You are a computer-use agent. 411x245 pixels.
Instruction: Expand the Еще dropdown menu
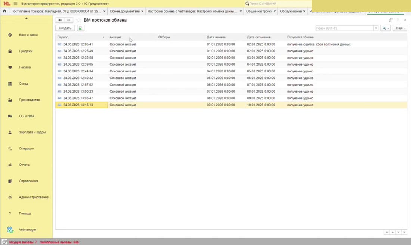[400, 28]
